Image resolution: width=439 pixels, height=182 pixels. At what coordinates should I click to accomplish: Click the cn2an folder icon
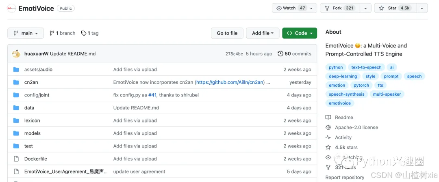[x=16, y=82]
